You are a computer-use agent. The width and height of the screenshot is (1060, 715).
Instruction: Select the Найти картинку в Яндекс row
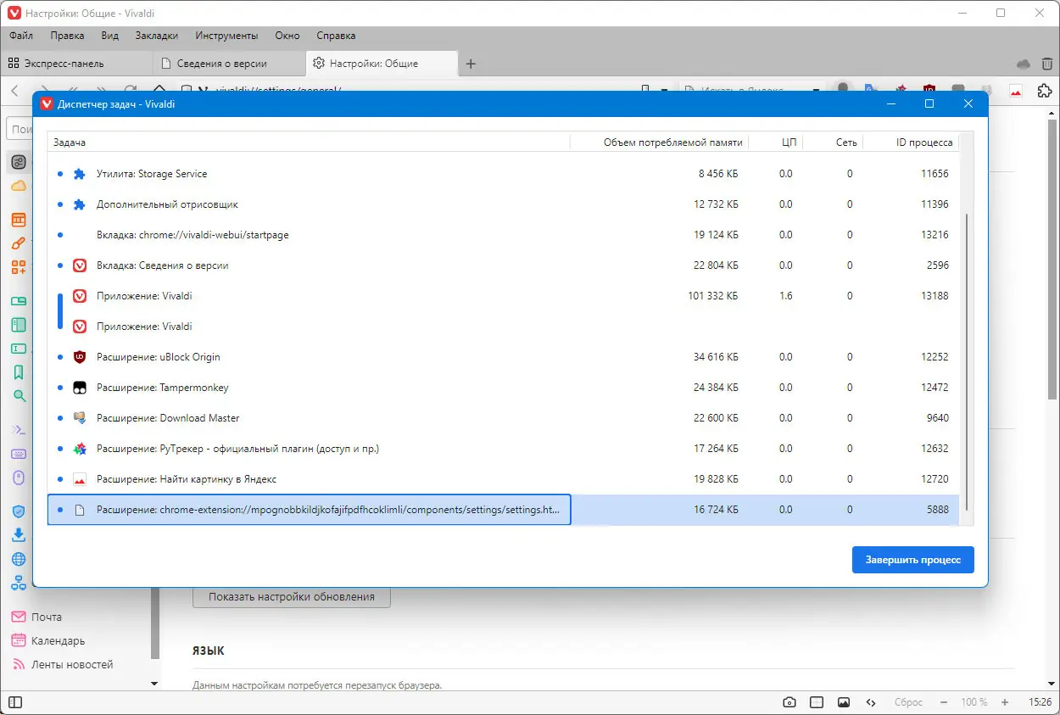coord(504,479)
